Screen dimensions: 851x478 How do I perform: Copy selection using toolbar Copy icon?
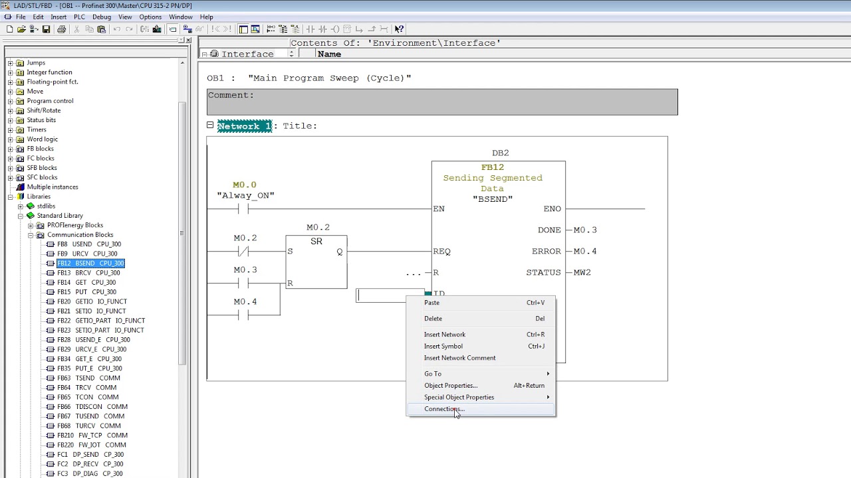click(89, 29)
